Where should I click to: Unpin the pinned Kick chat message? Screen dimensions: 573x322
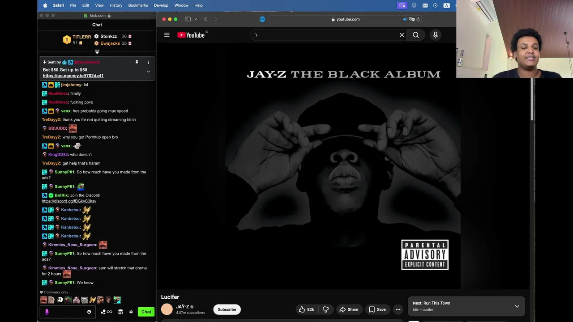137,62
